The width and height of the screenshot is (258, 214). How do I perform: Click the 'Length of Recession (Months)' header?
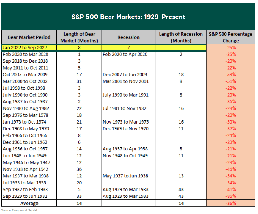181,37
